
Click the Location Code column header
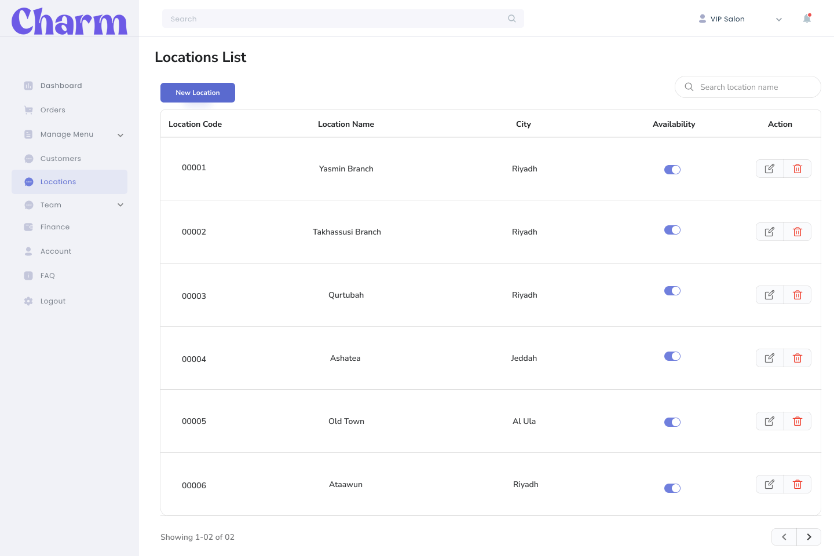point(195,124)
